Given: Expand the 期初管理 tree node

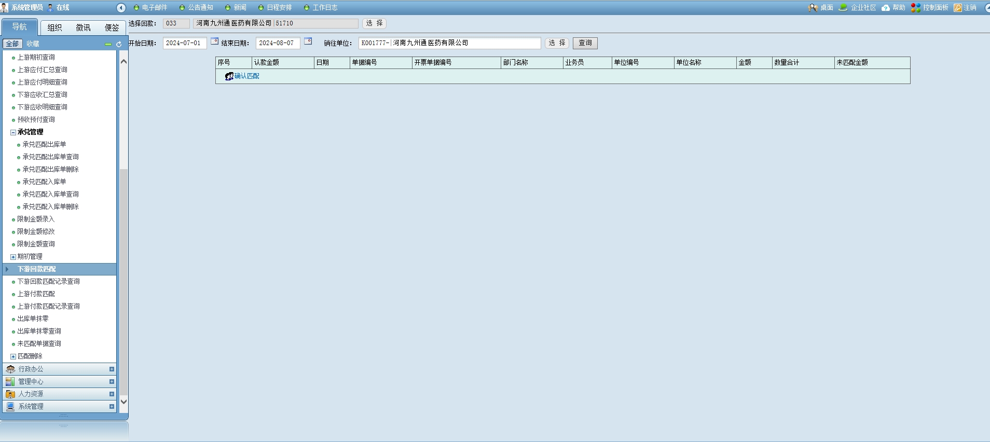Looking at the screenshot, I should (x=13, y=257).
